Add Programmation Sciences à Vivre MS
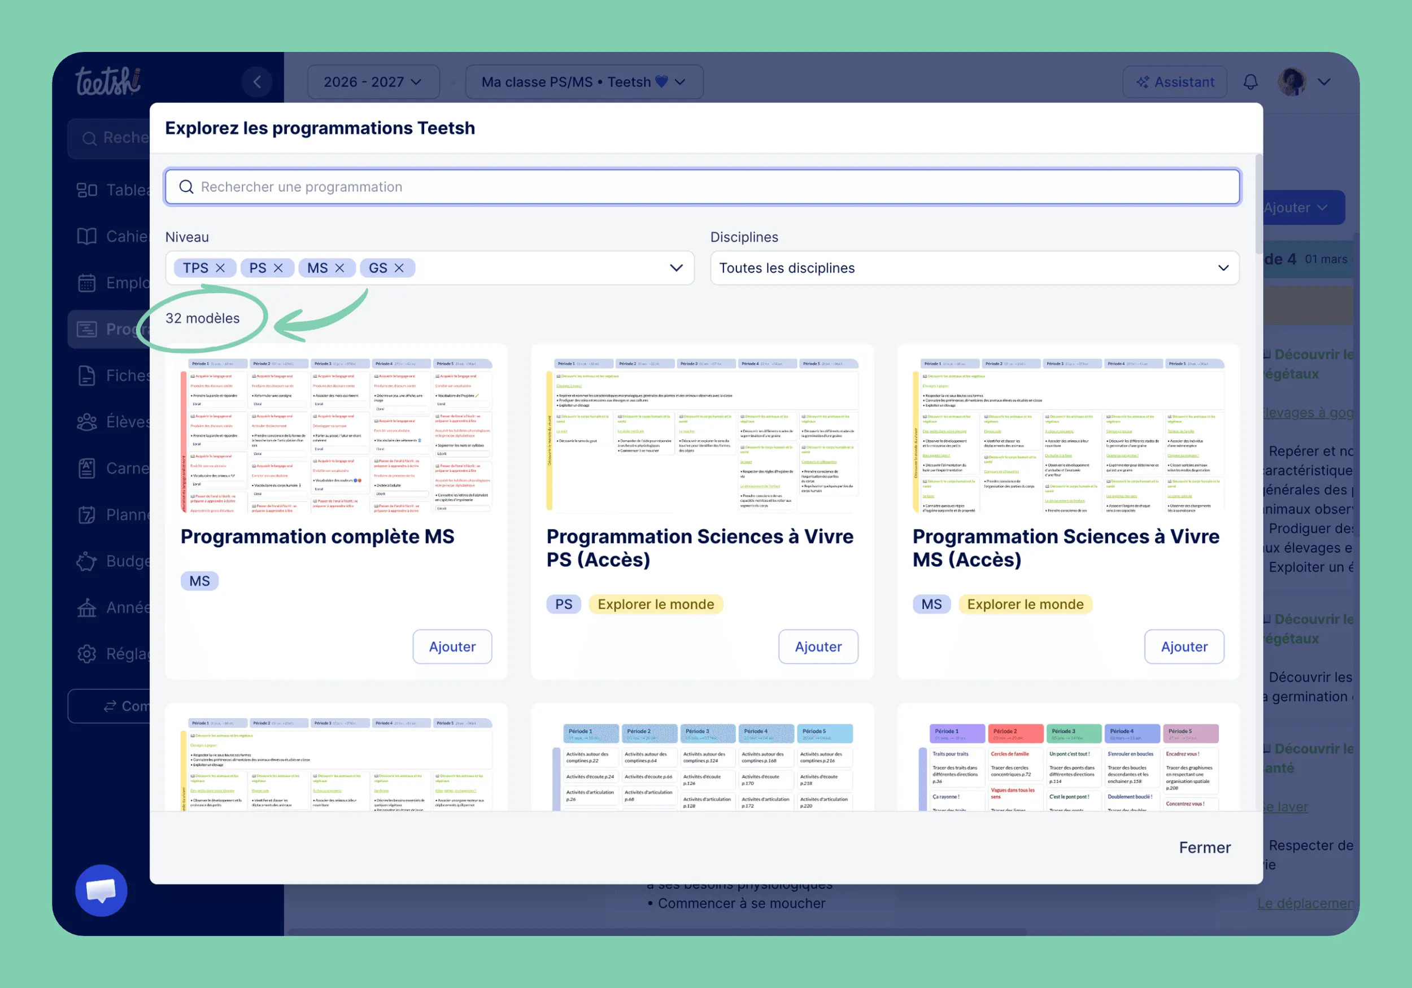 (1184, 646)
